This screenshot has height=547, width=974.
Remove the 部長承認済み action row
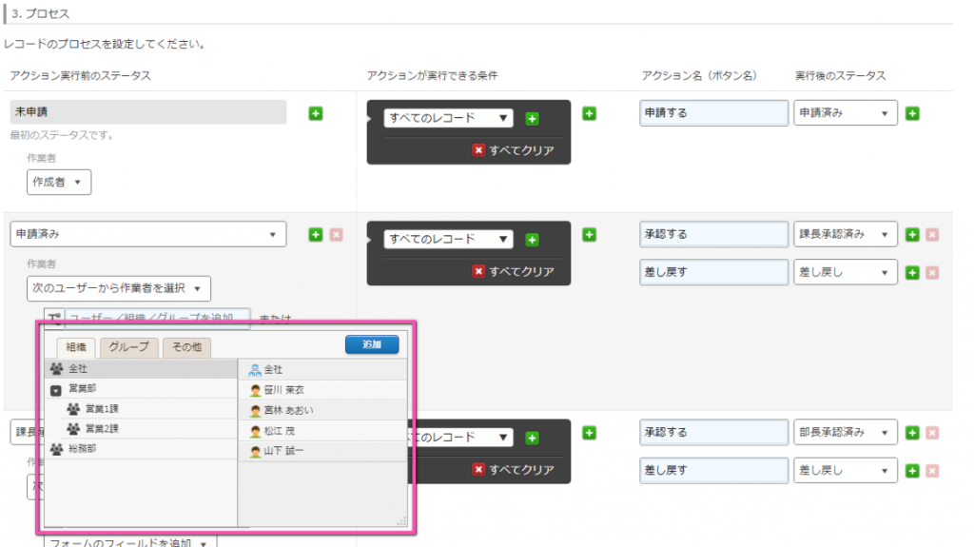click(932, 433)
